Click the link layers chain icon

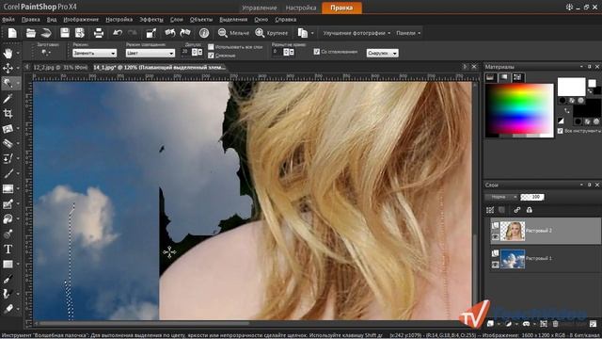coord(517,210)
